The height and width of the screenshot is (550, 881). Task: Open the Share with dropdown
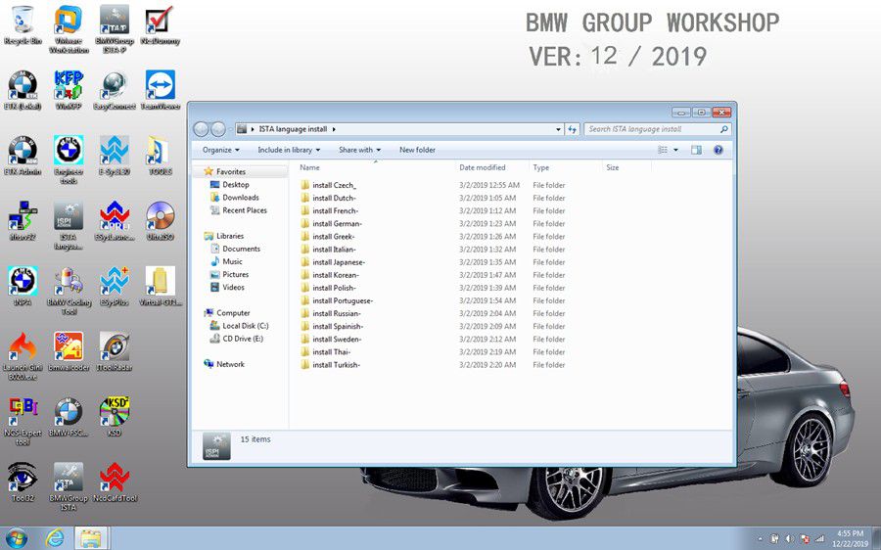pos(359,150)
